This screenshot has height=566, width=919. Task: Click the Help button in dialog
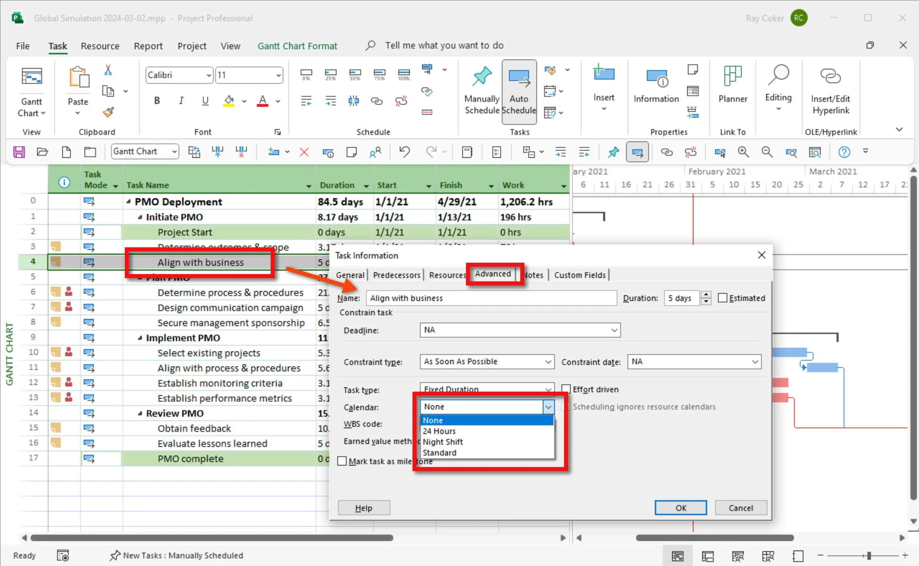[364, 508]
